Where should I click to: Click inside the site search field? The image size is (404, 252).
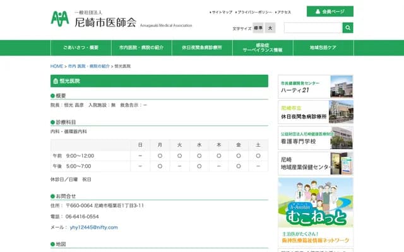(x=312, y=28)
